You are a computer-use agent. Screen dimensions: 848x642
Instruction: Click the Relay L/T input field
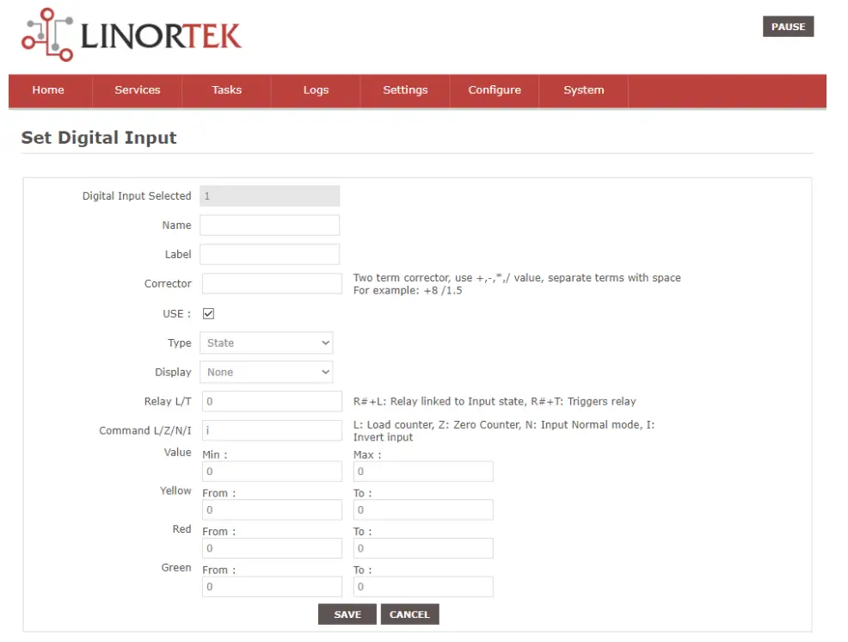272,401
